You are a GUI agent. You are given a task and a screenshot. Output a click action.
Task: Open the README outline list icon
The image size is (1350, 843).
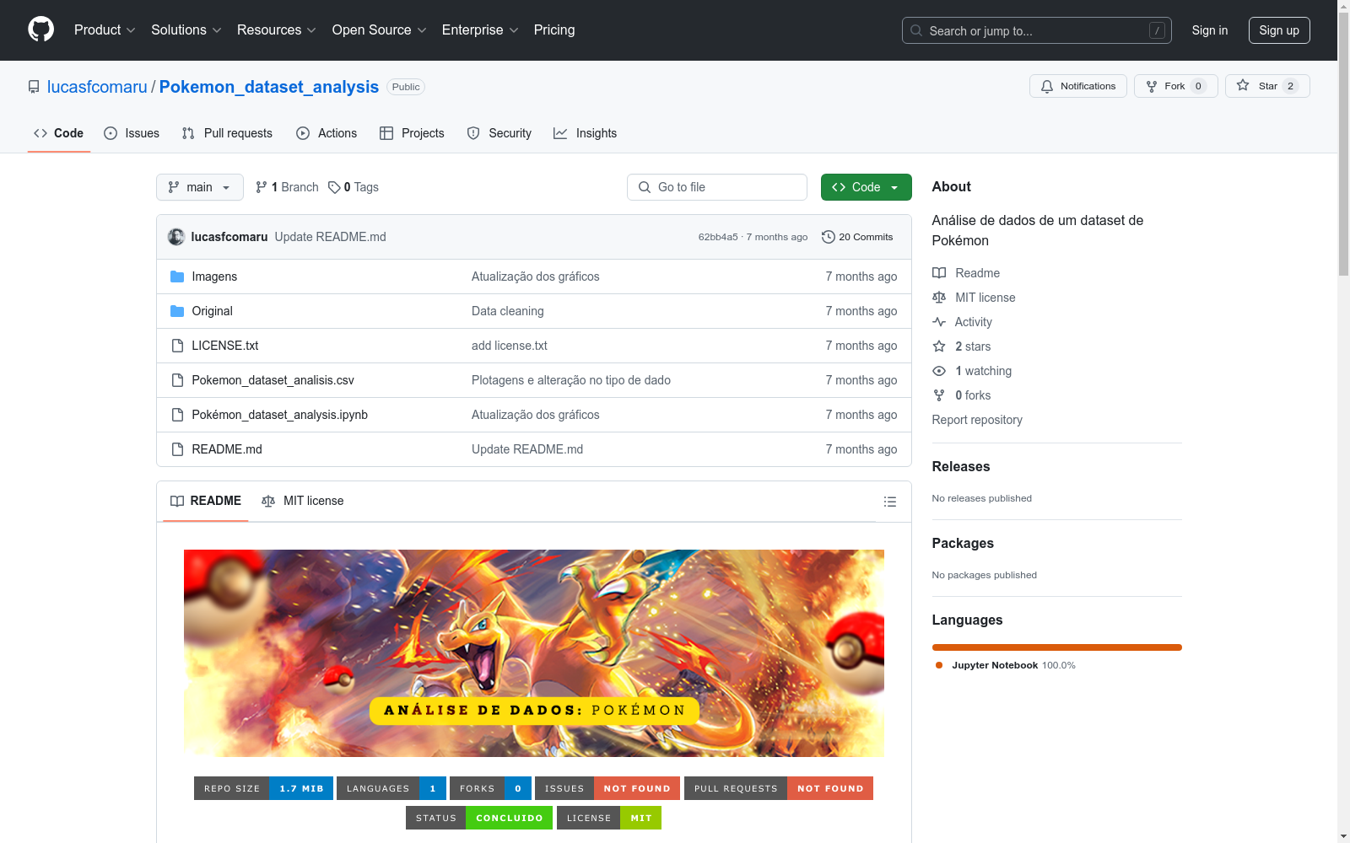point(889,502)
